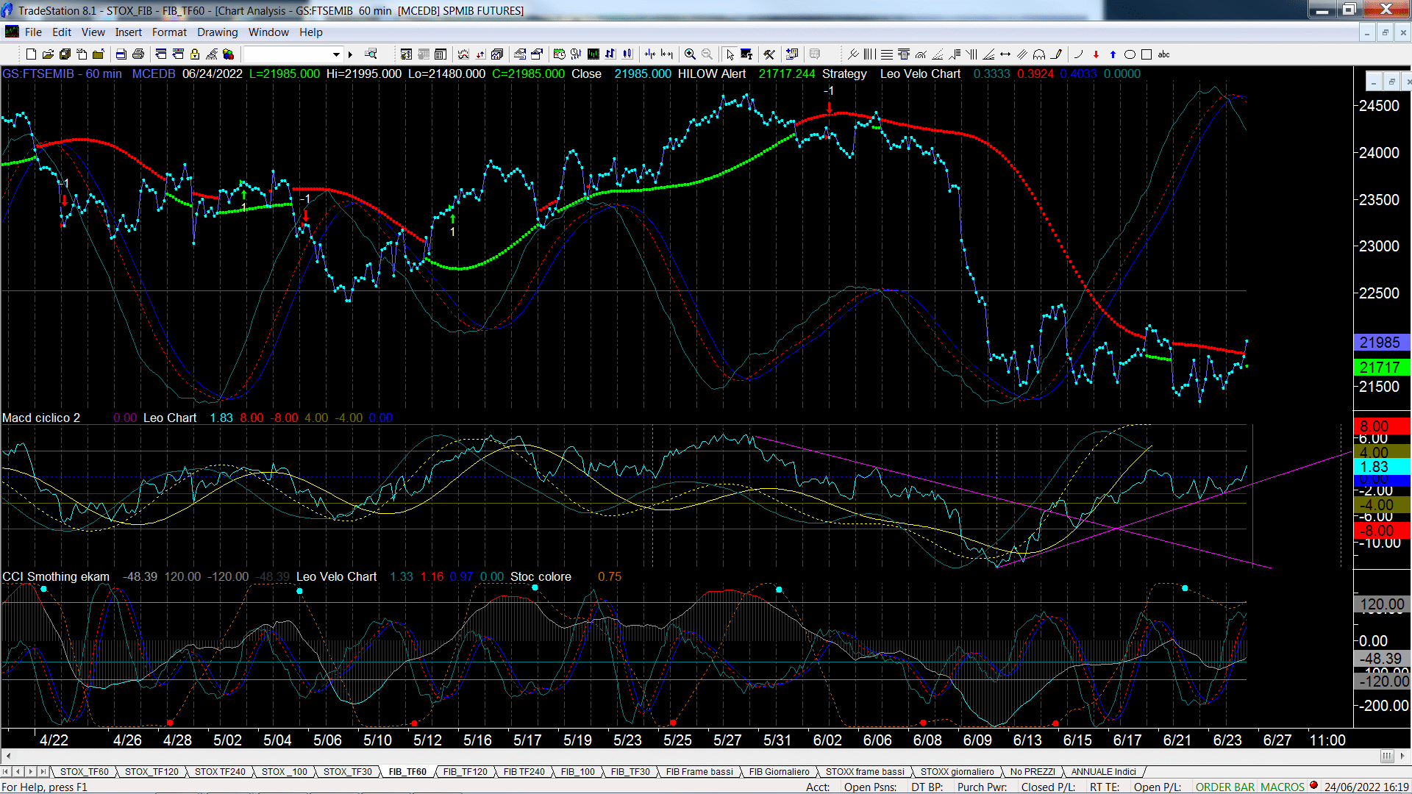This screenshot has width=1412, height=794.
Task: Open the Edit menu
Action: click(x=62, y=32)
